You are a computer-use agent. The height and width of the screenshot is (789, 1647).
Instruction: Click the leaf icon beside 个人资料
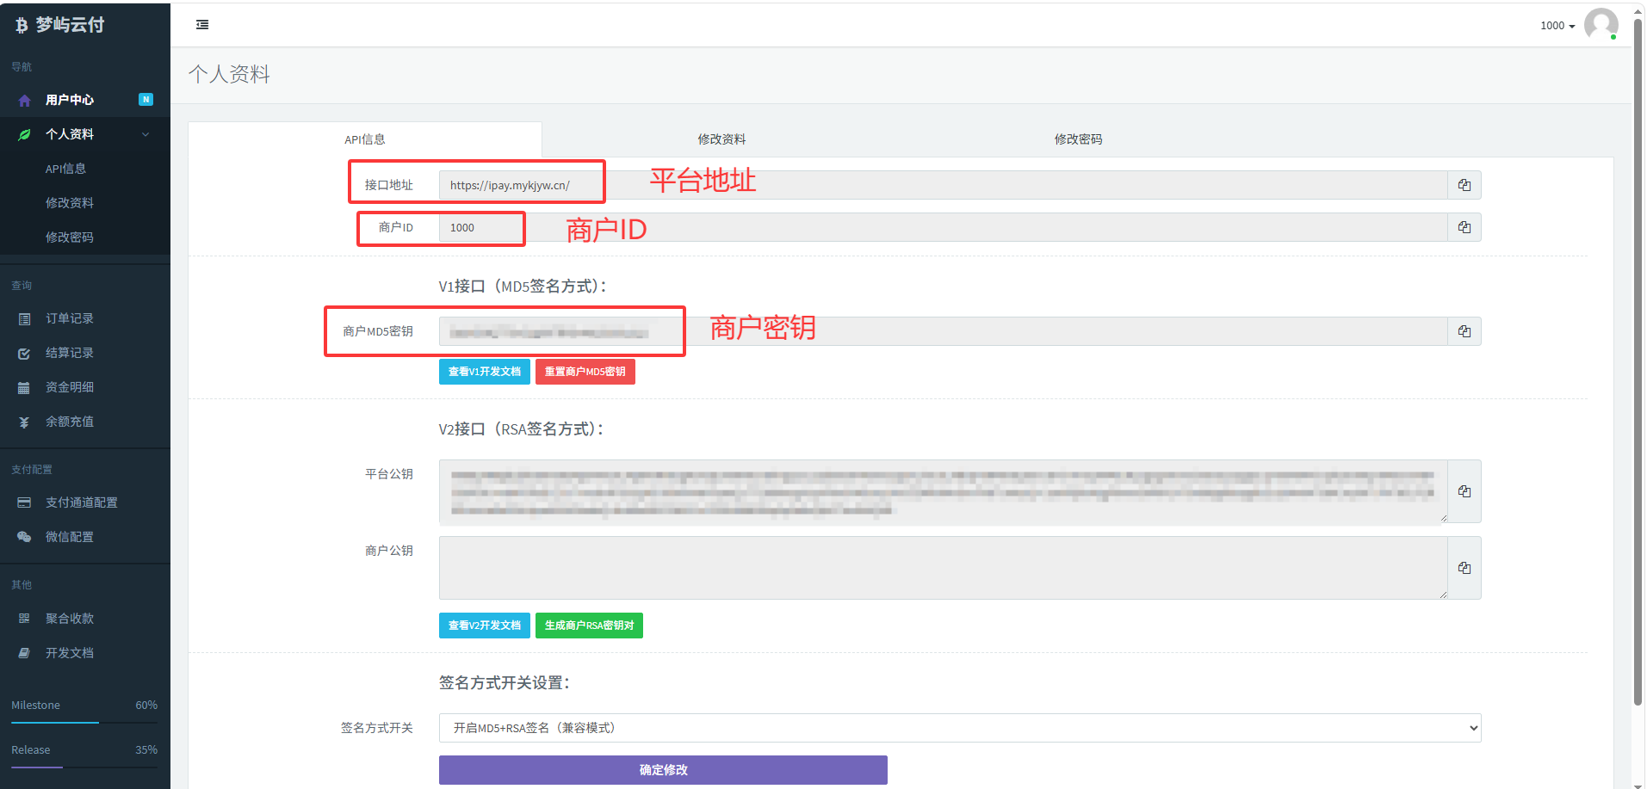24,135
